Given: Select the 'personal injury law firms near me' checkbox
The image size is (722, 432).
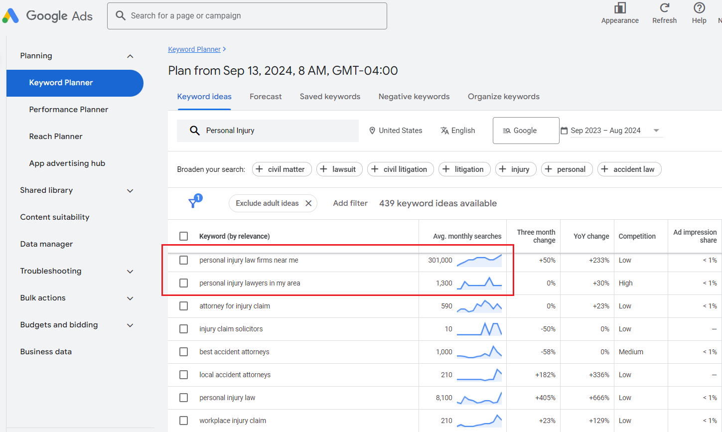Looking at the screenshot, I should [184, 260].
